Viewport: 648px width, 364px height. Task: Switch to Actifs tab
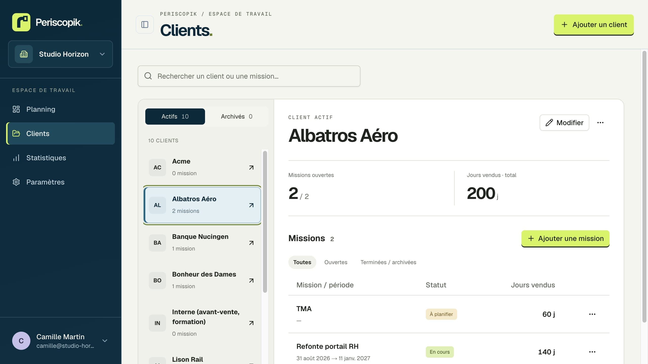[175, 116]
